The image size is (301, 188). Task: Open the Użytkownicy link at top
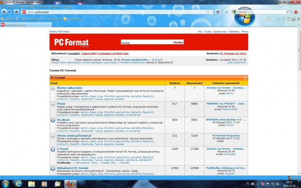220,32
